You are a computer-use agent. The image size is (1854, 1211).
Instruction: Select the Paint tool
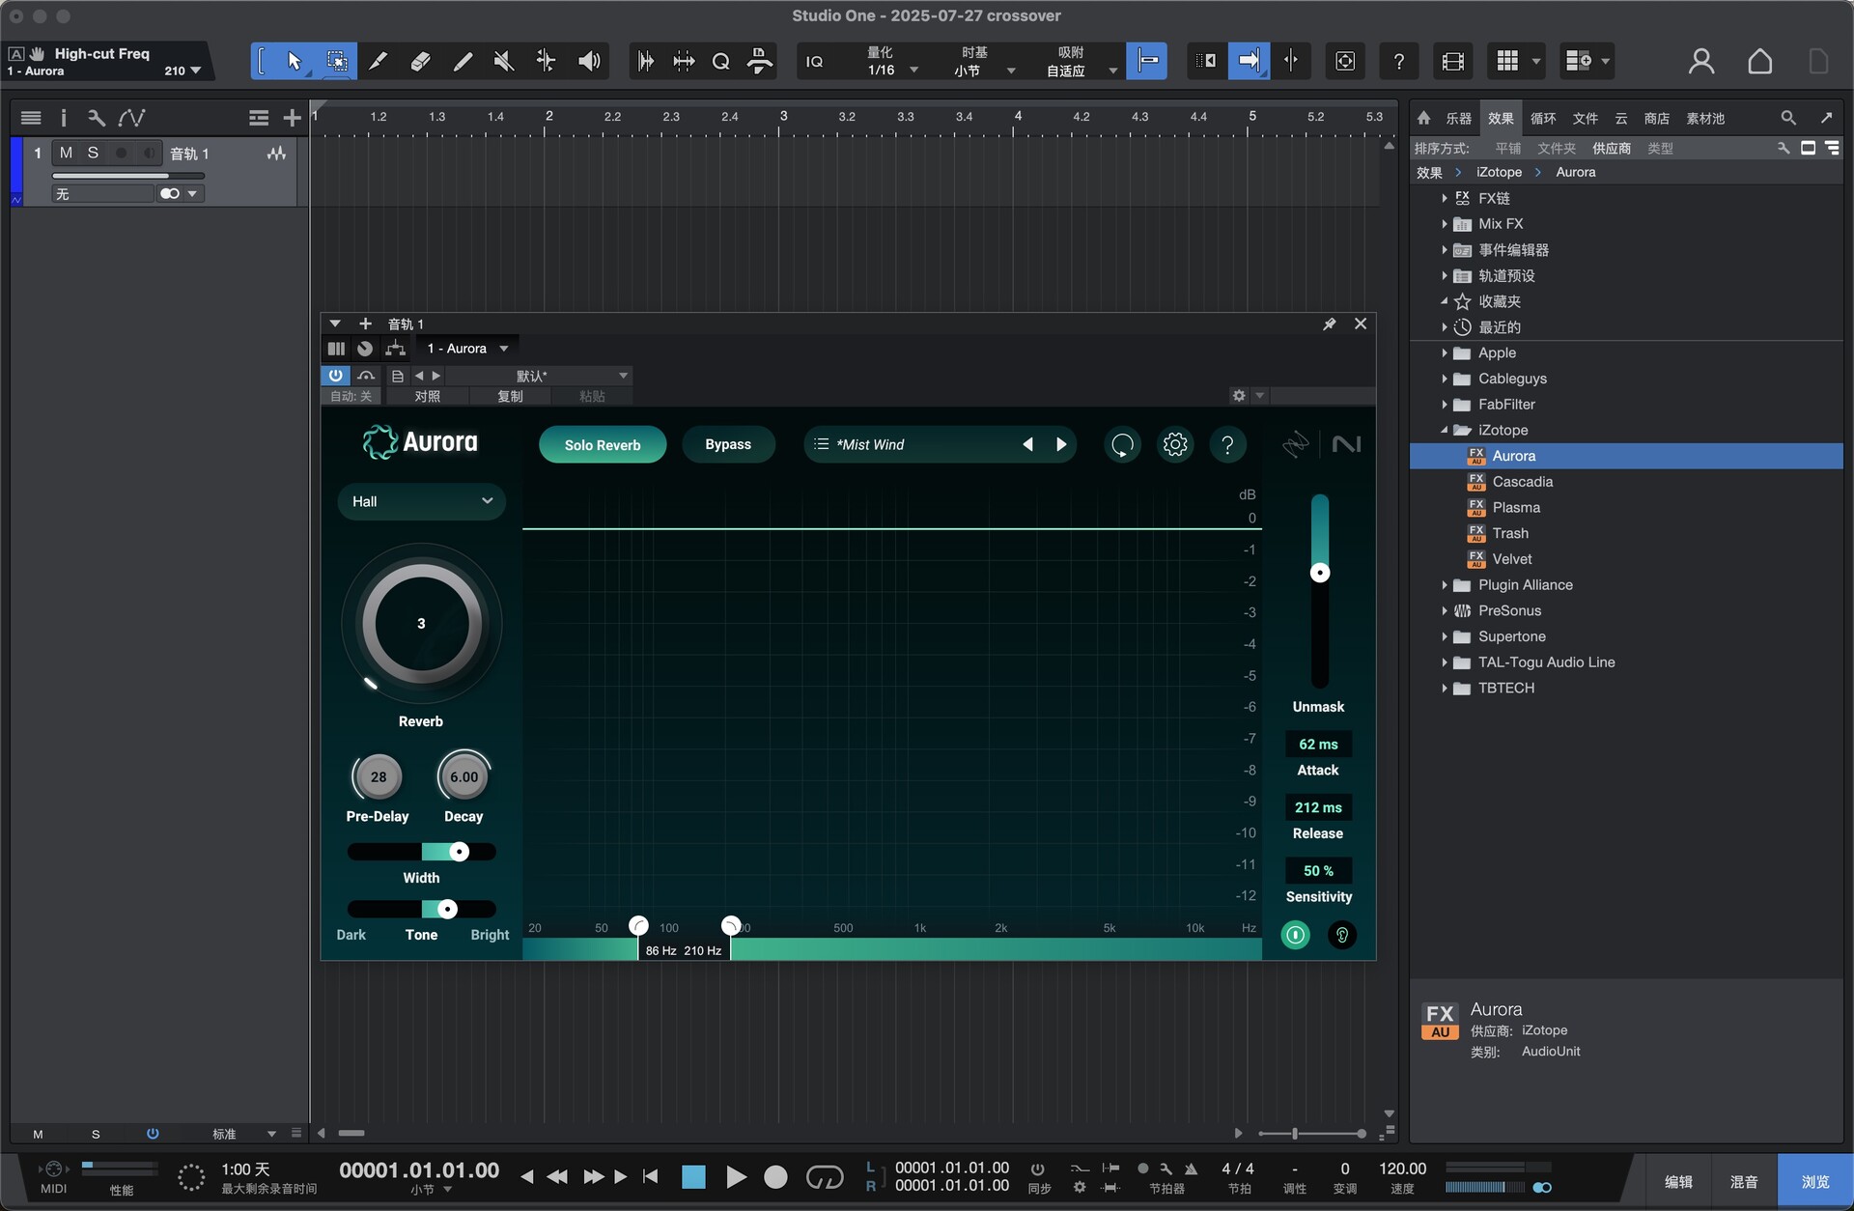(x=463, y=62)
